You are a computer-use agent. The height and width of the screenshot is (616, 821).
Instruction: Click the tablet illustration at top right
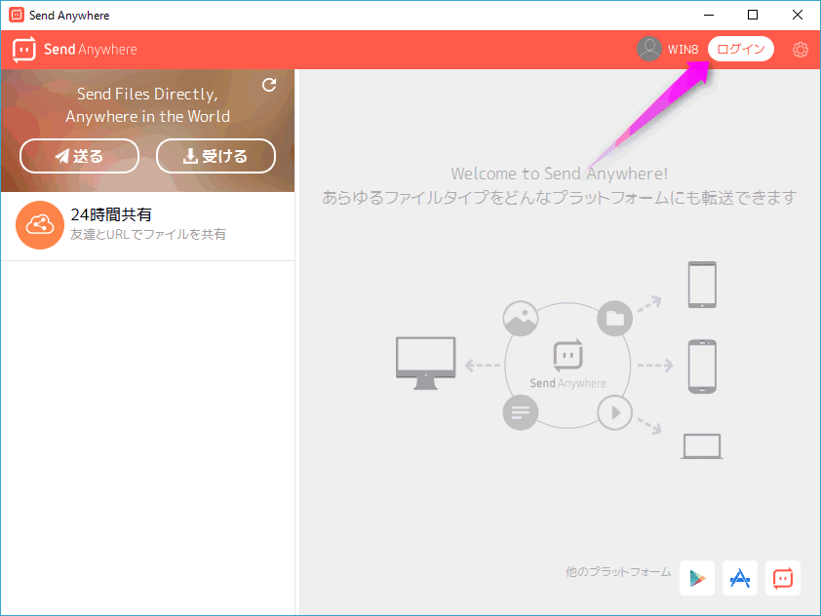point(702,285)
